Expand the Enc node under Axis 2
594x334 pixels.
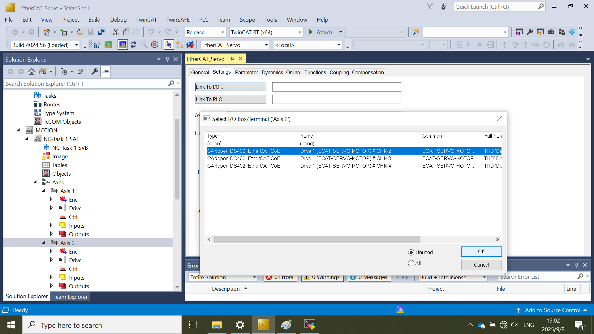coord(51,251)
